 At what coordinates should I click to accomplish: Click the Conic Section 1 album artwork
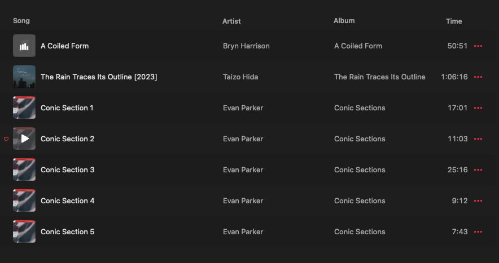pyautogui.click(x=24, y=108)
